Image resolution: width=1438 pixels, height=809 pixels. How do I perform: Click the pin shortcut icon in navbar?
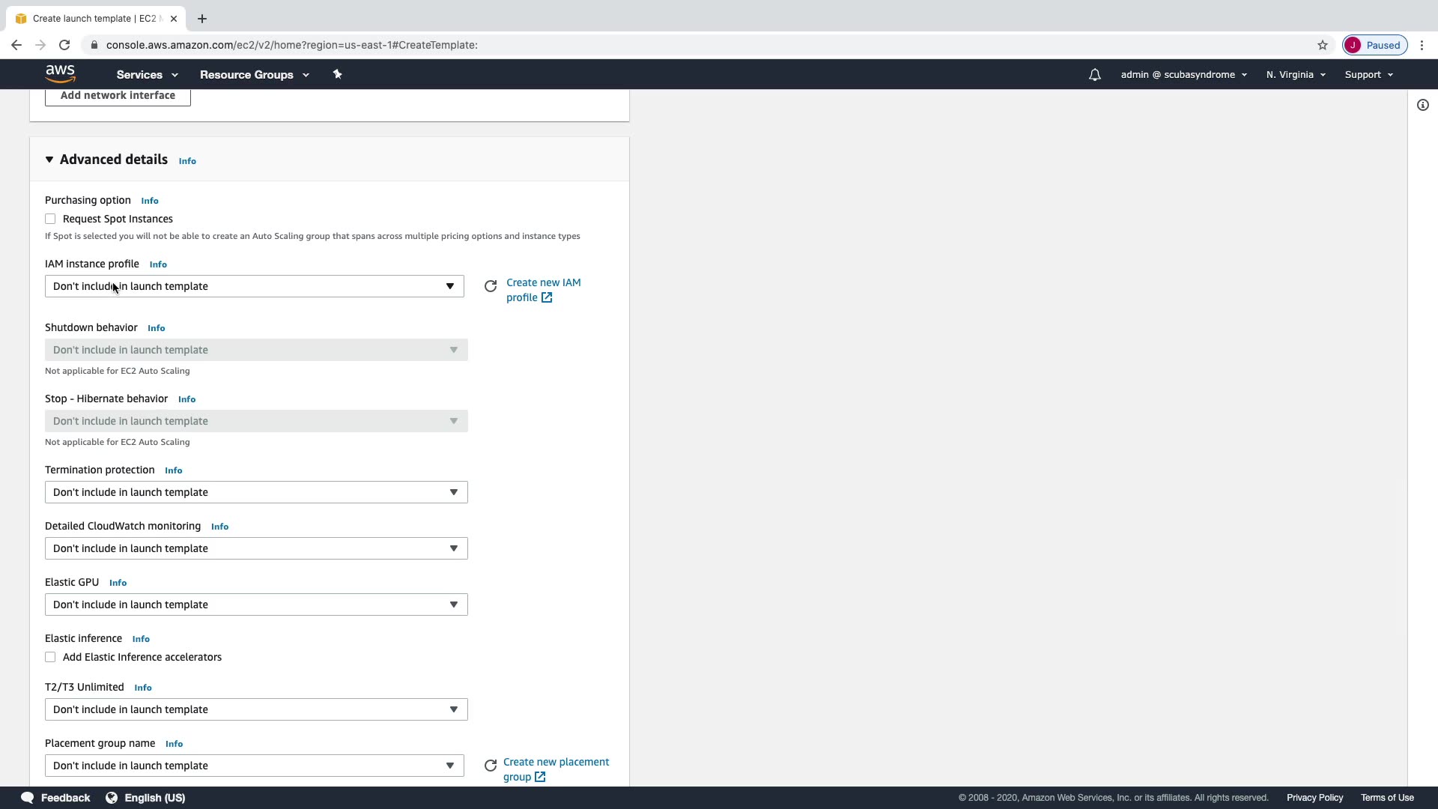[x=337, y=74]
